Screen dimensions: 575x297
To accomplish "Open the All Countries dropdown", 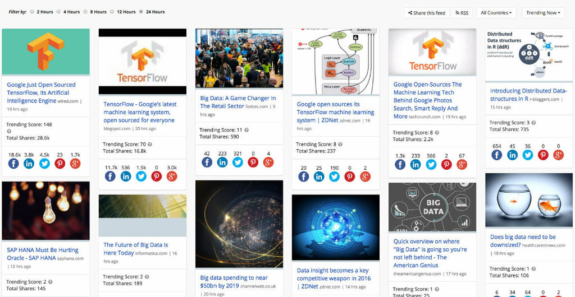I will (x=496, y=13).
